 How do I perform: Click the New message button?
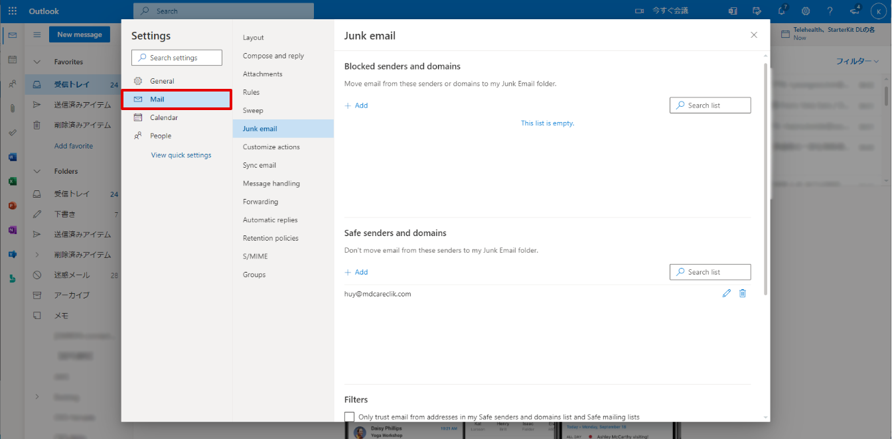(79, 34)
